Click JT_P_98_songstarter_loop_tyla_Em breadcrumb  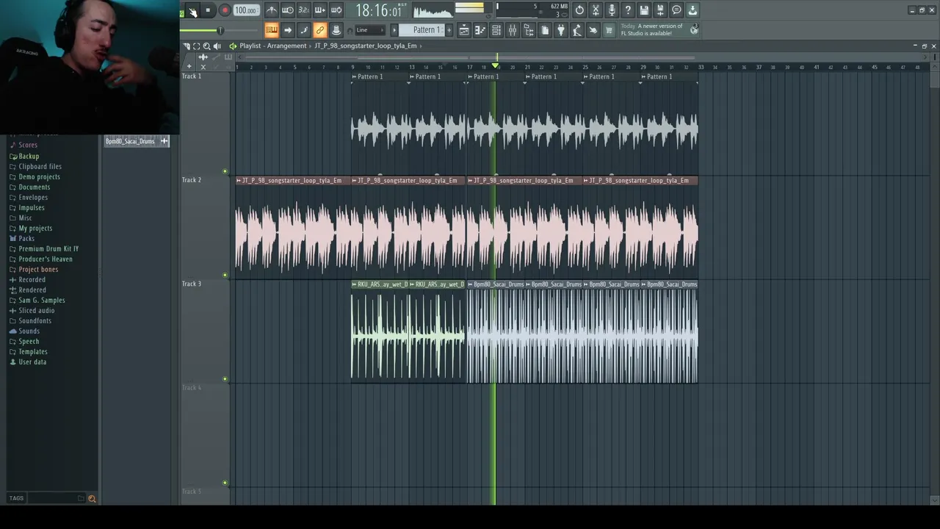[x=366, y=46]
